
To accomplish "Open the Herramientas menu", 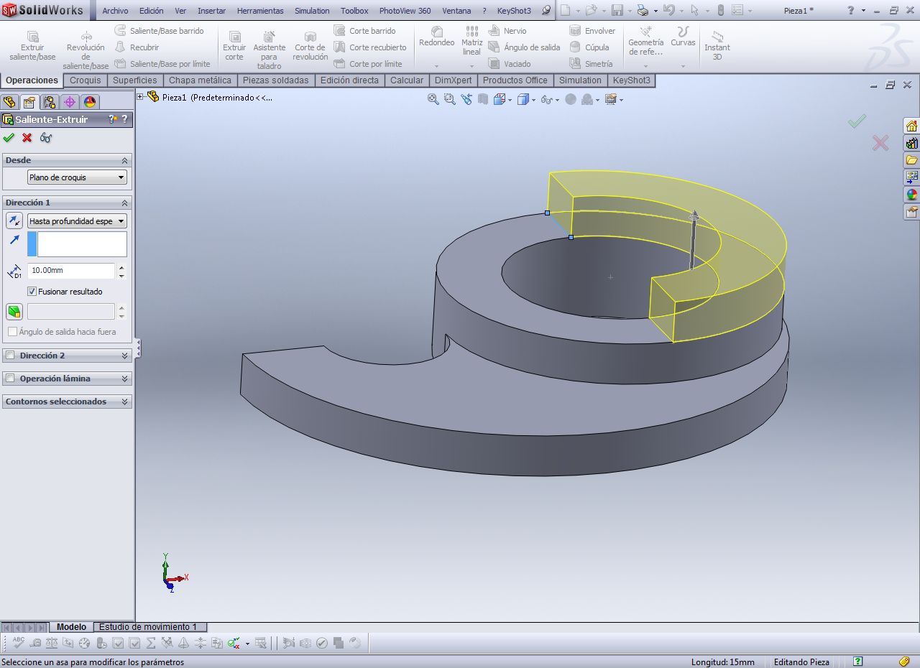I will (260, 11).
